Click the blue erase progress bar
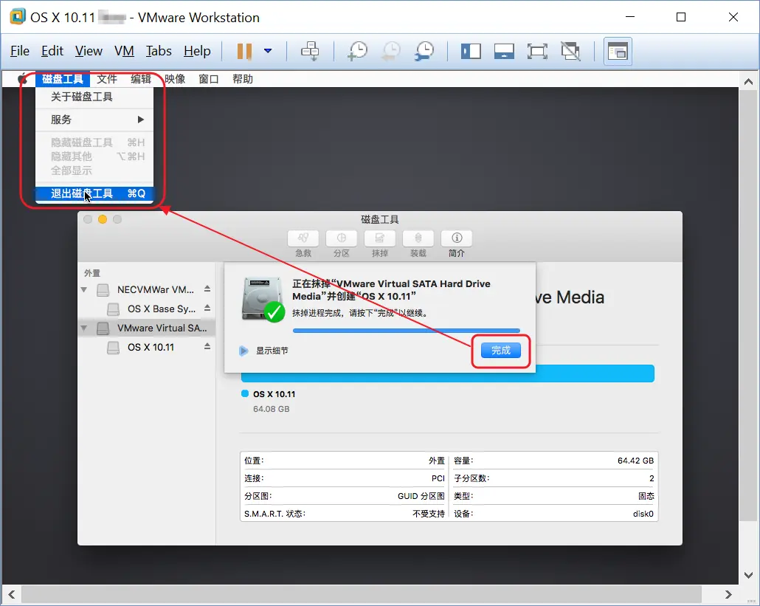The height and width of the screenshot is (606, 760). click(x=407, y=330)
